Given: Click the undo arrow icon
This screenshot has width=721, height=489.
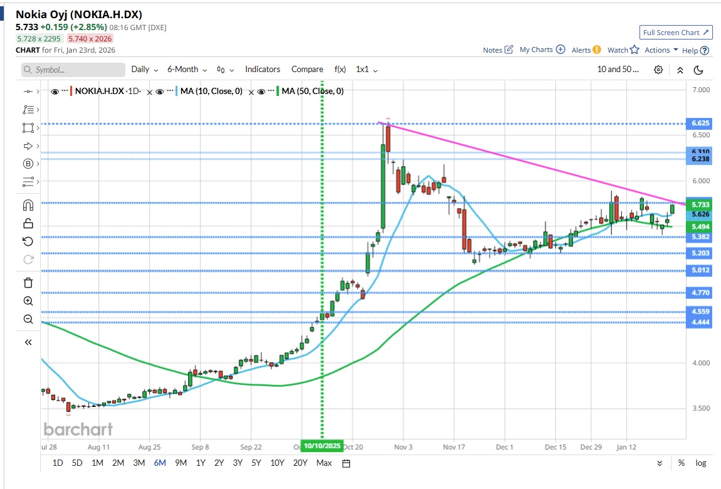Looking at the screenshot, I should point(28,241).
